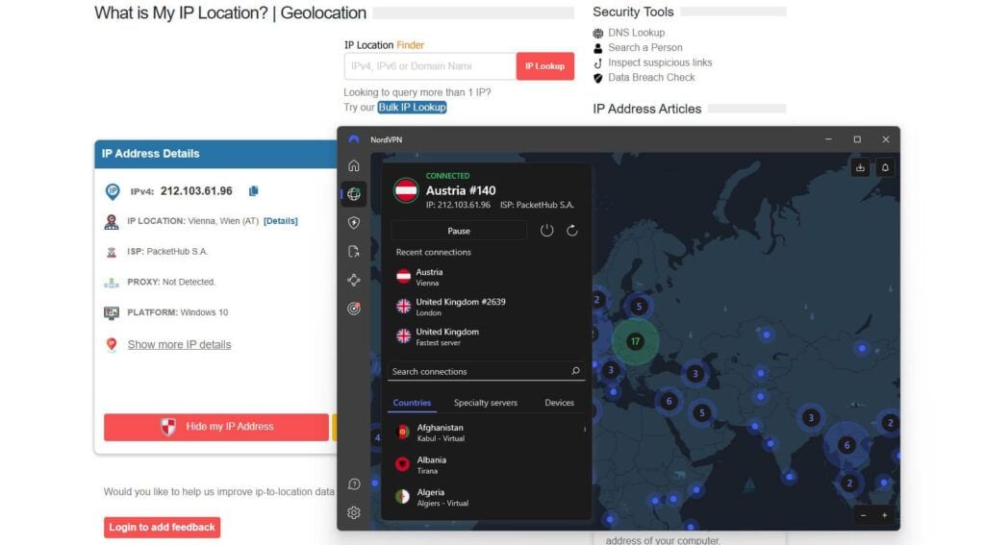The image size is (985, 545).
Task: Click Show more IP details link
Action: (x=179, y=345)
